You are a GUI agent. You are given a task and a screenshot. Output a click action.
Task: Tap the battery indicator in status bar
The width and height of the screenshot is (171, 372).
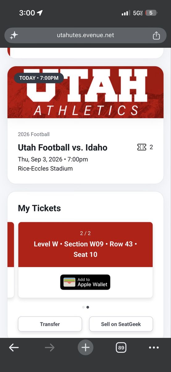click(x=152, y=13)
